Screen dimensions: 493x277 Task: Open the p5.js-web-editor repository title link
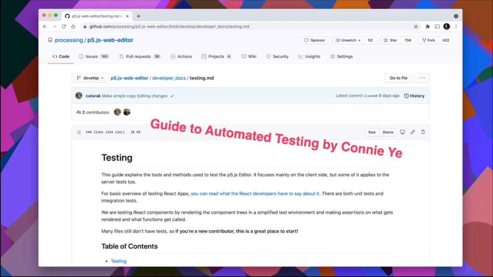point(110,40)
